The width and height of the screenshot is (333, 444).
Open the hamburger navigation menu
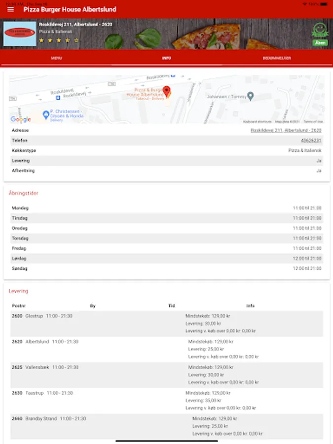coord(10,9)
